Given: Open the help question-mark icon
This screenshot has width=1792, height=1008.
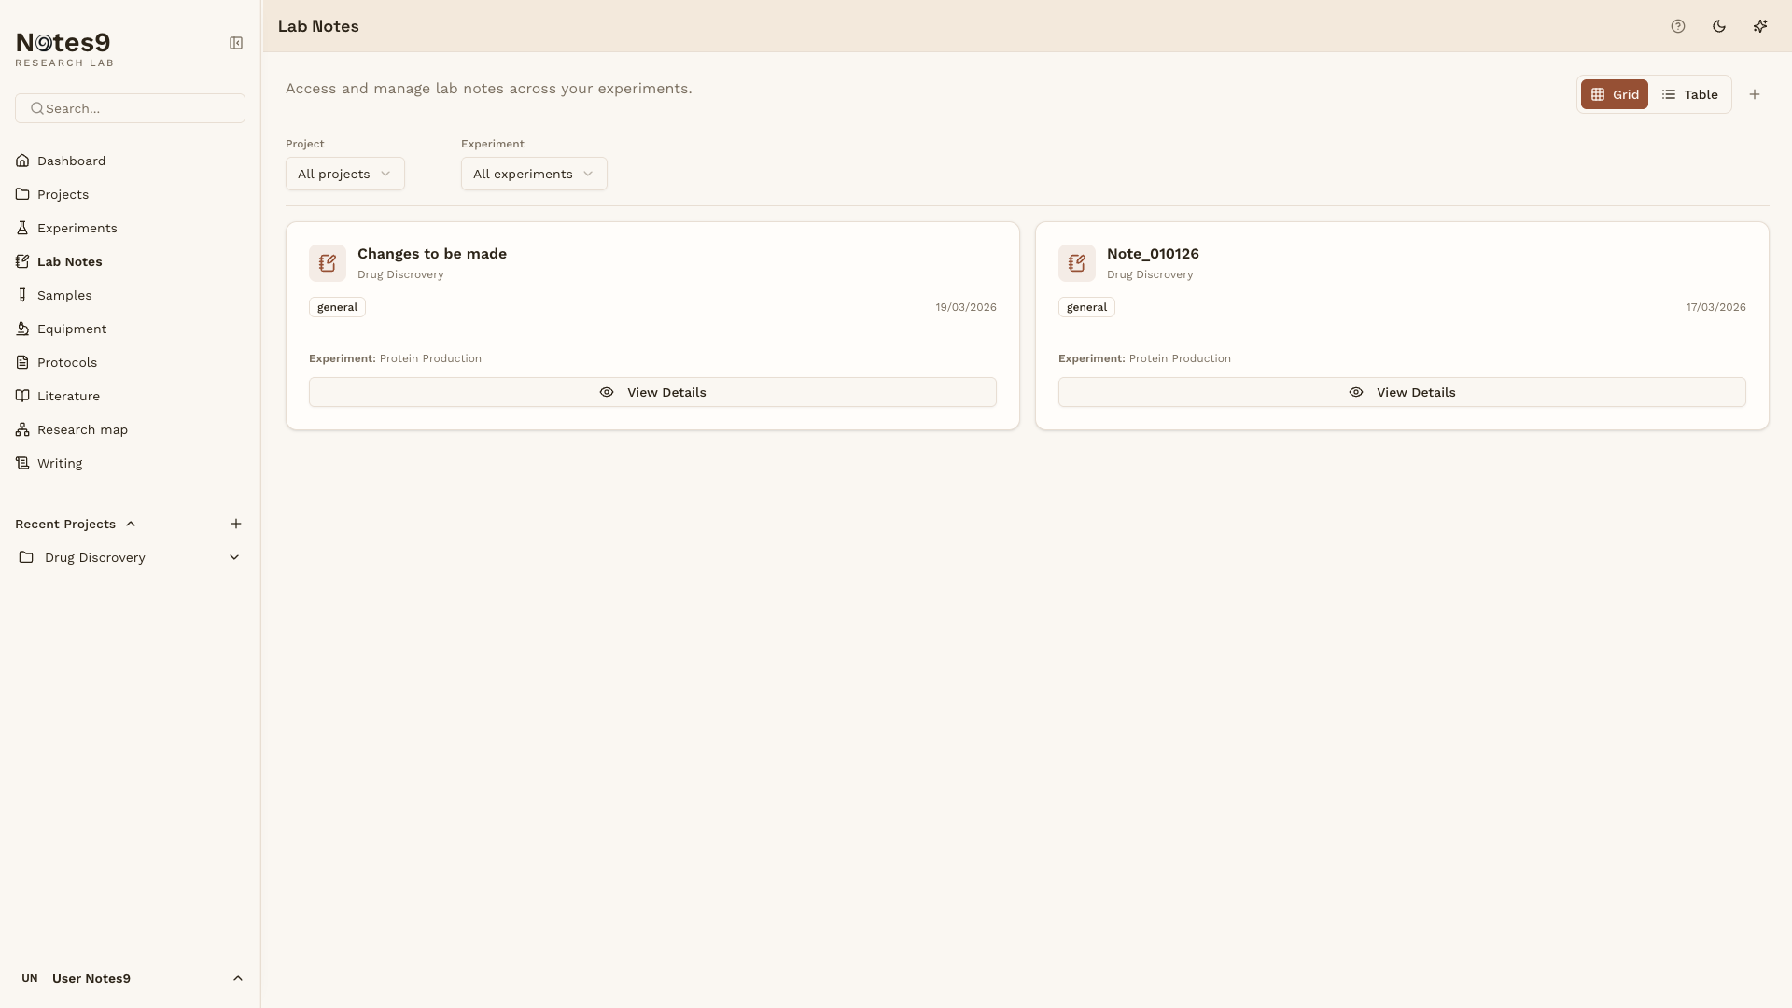Looking at the screenshot, I should (1678, 26).
